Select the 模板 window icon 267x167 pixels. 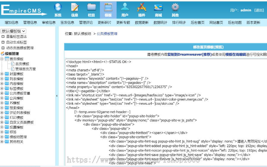pyautogui.click(x=108, y=7)
